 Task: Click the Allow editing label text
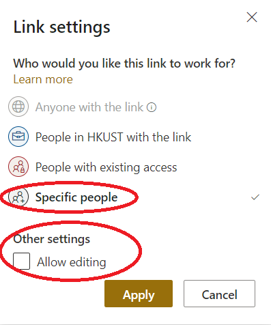[x=72, y=262]
